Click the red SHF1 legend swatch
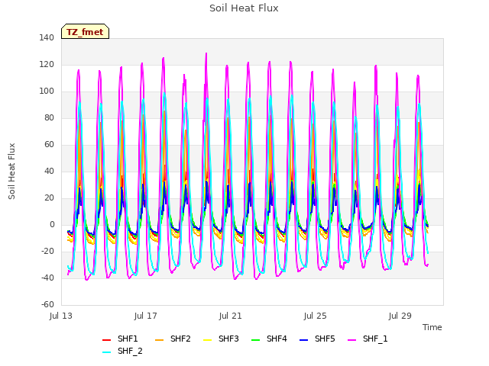489x366 pixels. pyautogui.click(x=106, y=340)
